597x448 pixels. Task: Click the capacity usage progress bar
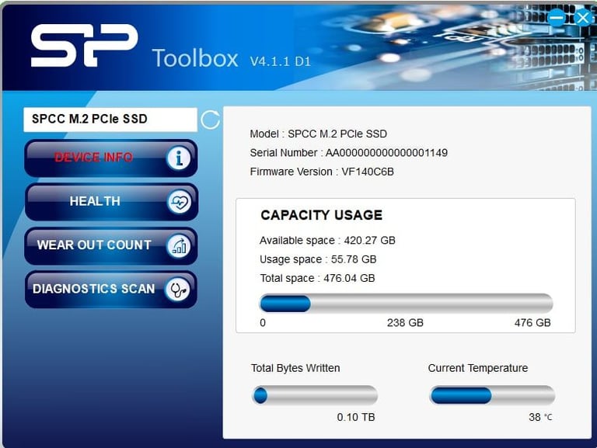pos(406,304)
